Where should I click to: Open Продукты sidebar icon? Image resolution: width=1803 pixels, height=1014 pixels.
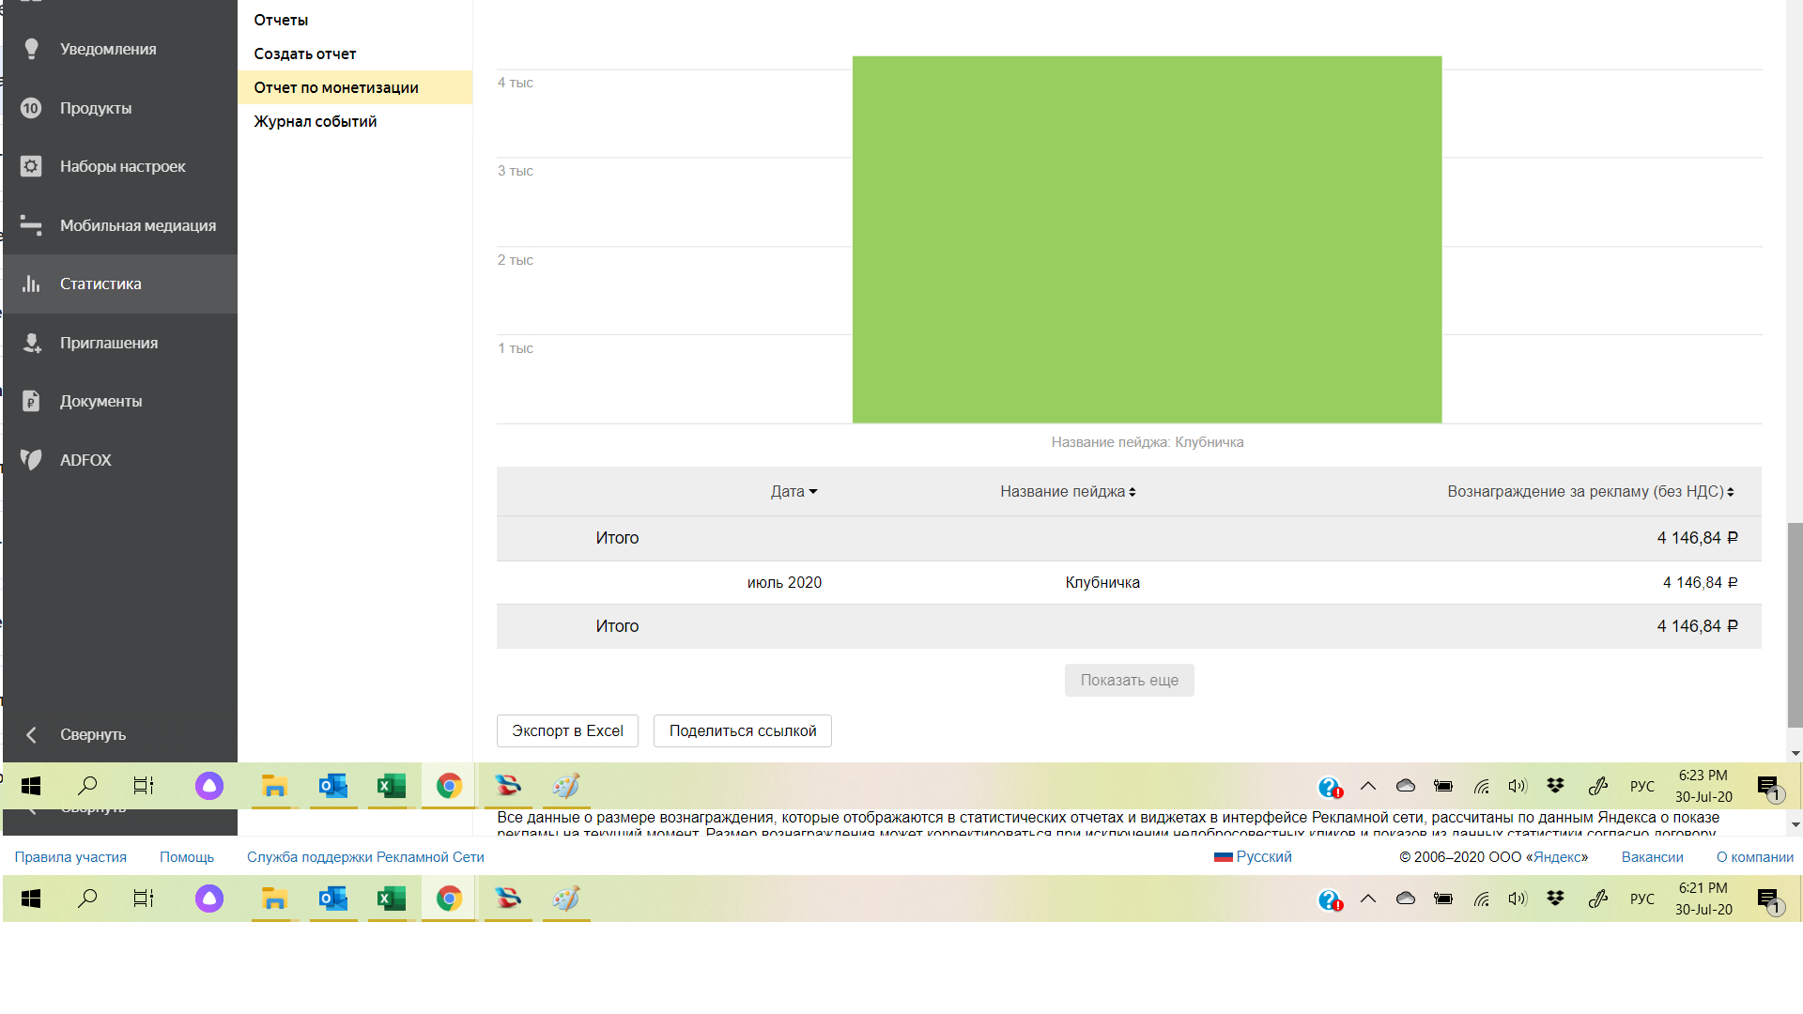tap(31, 108)
